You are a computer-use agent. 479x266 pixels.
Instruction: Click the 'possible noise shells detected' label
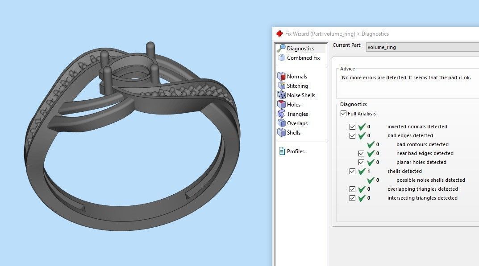(x=431, y=180)
